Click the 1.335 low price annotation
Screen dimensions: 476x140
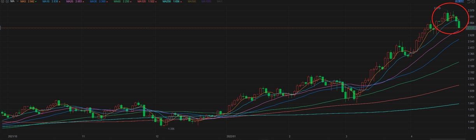[x=171, y=129]
